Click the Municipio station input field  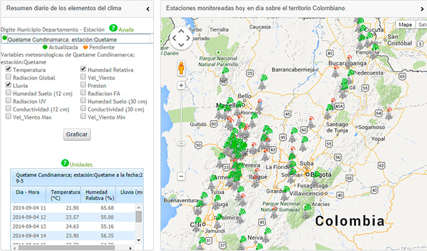[77, 39]
